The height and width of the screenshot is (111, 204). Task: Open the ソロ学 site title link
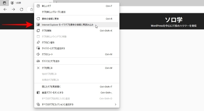[x=173, y=20]
